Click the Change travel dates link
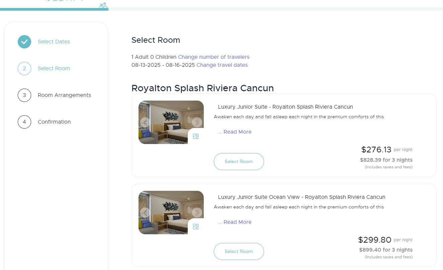Viewport: 443px width, 270px height. pyautogui.click(x=222, y=65)
